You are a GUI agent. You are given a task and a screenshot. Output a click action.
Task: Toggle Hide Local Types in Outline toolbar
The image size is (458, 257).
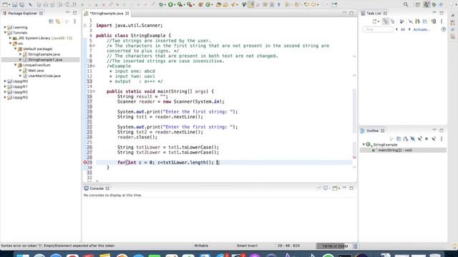(434, 139)
